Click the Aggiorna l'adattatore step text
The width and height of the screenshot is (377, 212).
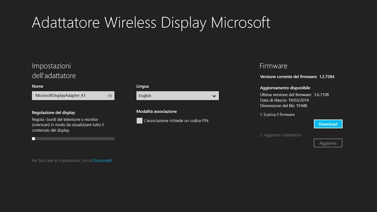pos(280,135)
